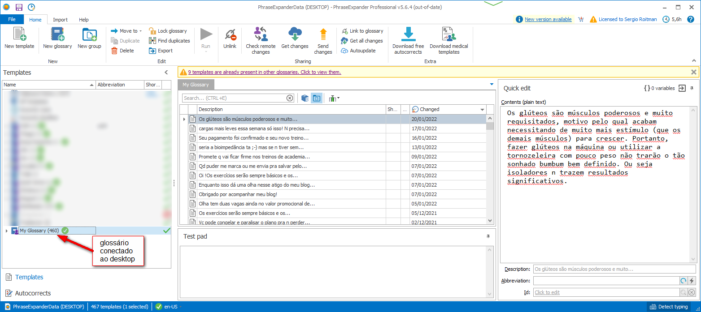The image size is (701, 312).
Task: Click the New version available link
Action: click(x=548, y=19)
